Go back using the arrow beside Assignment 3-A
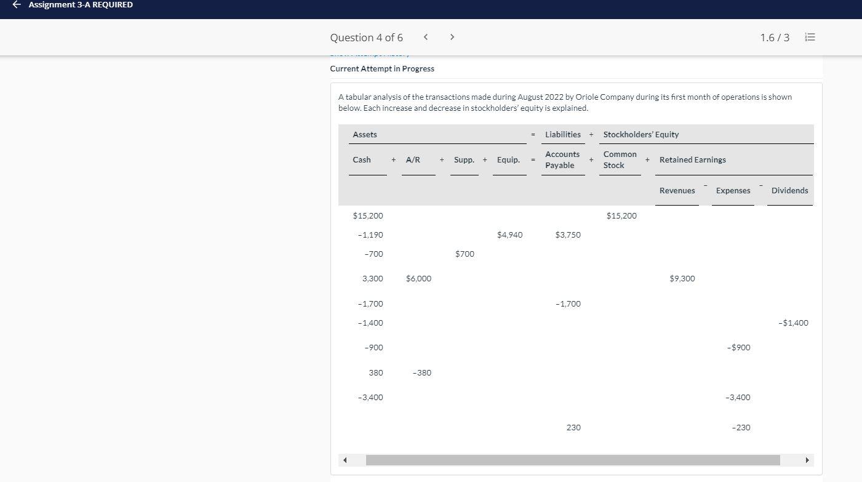Screen dimensions: 862x482 pos(17,5)
